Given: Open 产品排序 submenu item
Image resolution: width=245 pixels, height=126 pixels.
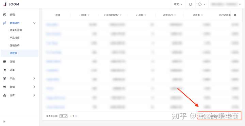Looking at the screenshot, I should point(15,38).
